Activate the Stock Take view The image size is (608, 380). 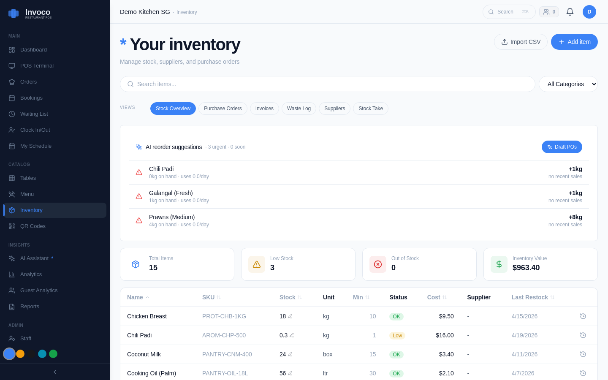click(x=371, y=109)
